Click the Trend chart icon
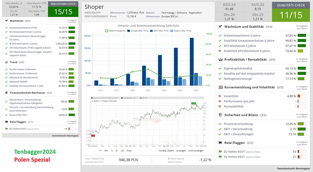Image resolution: width=313 pixels, height=172 pixels. tap(7, 62)
